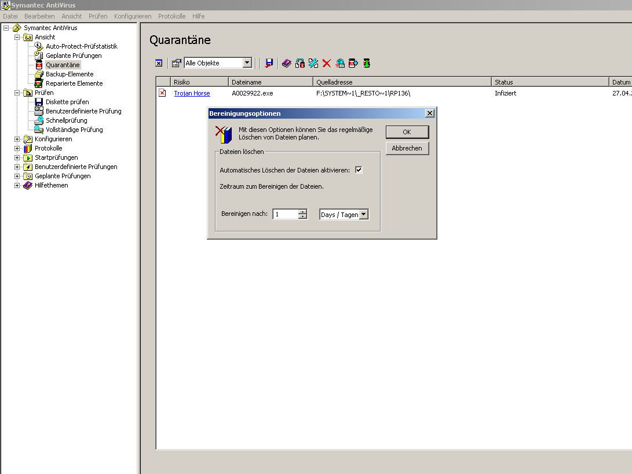Image resolution: width=632 pixels, height=474 pixels.
Task: Expand the Konfigurieren tree node
Action: [x=17, y=139]
